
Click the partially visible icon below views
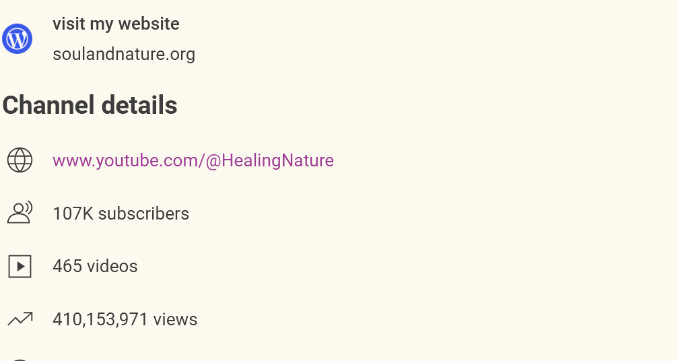pos(20,359)
